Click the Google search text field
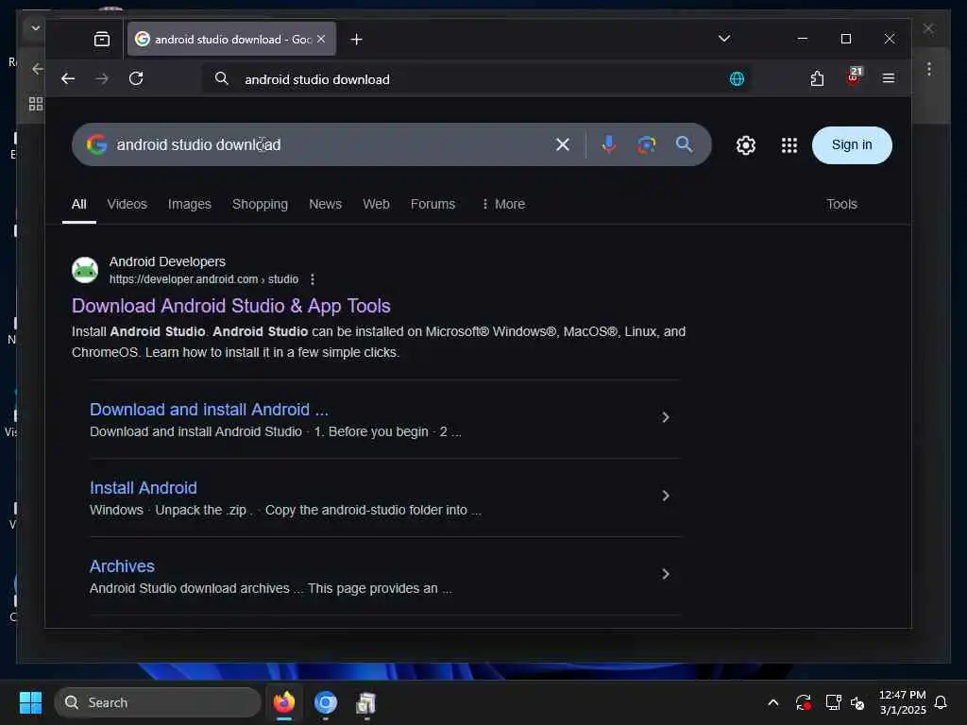Image resolution: width=967 pixels, height=725 pixels. (x=330, y=144)
